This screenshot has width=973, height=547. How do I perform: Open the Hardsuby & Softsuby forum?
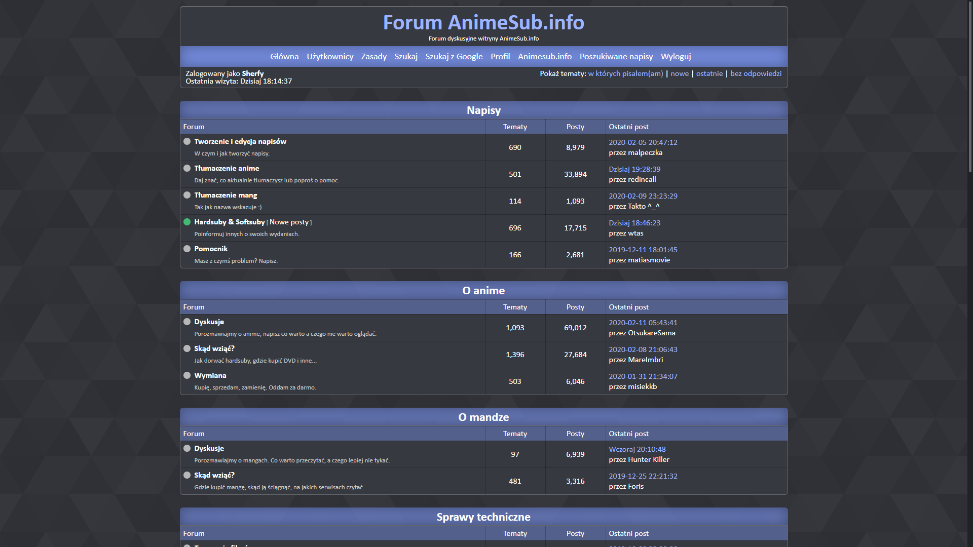point(229,222)
